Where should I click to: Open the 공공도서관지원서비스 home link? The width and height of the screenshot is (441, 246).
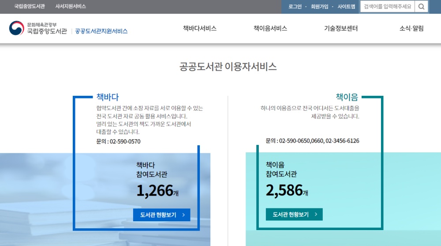[x=101, y=31]
